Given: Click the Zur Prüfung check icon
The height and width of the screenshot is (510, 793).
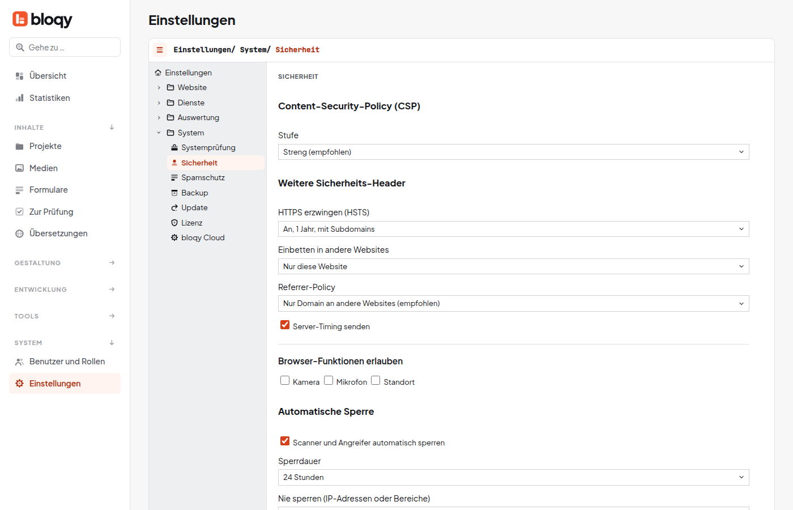Looking at the screenshot, I should 19,212.
